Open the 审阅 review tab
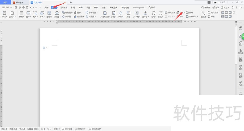Screen dimensions: 244x131 point(81,7)
